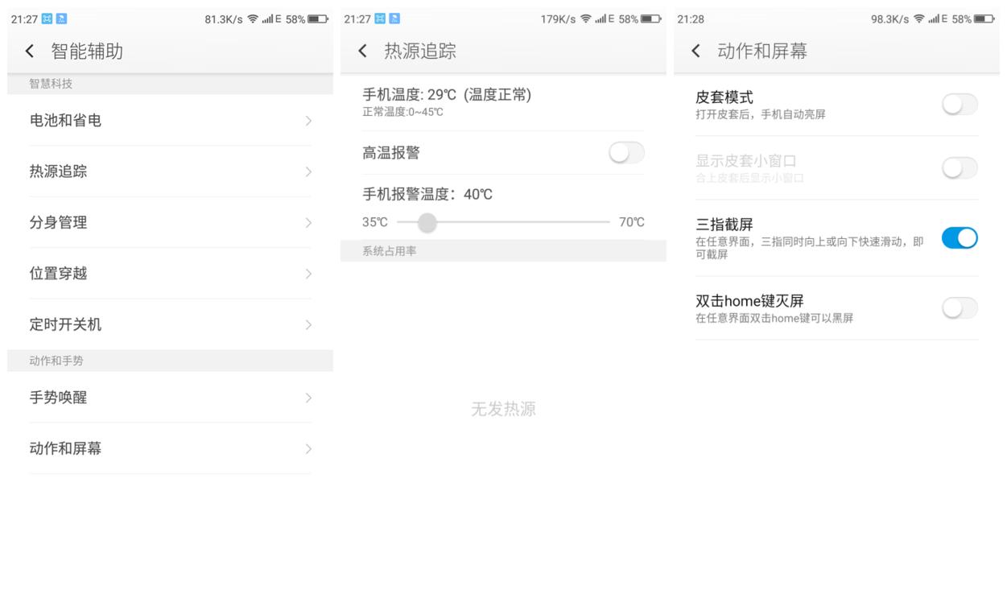Tap the 双击home键灭屏 label text
The height and width of the screenshot is (594, 1007).
tap(749, 301)
